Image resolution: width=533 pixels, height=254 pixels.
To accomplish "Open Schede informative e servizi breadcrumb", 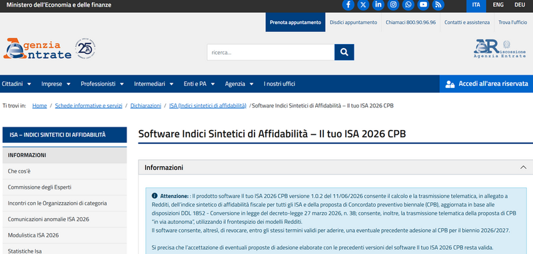I will click(x=89, y=106).
